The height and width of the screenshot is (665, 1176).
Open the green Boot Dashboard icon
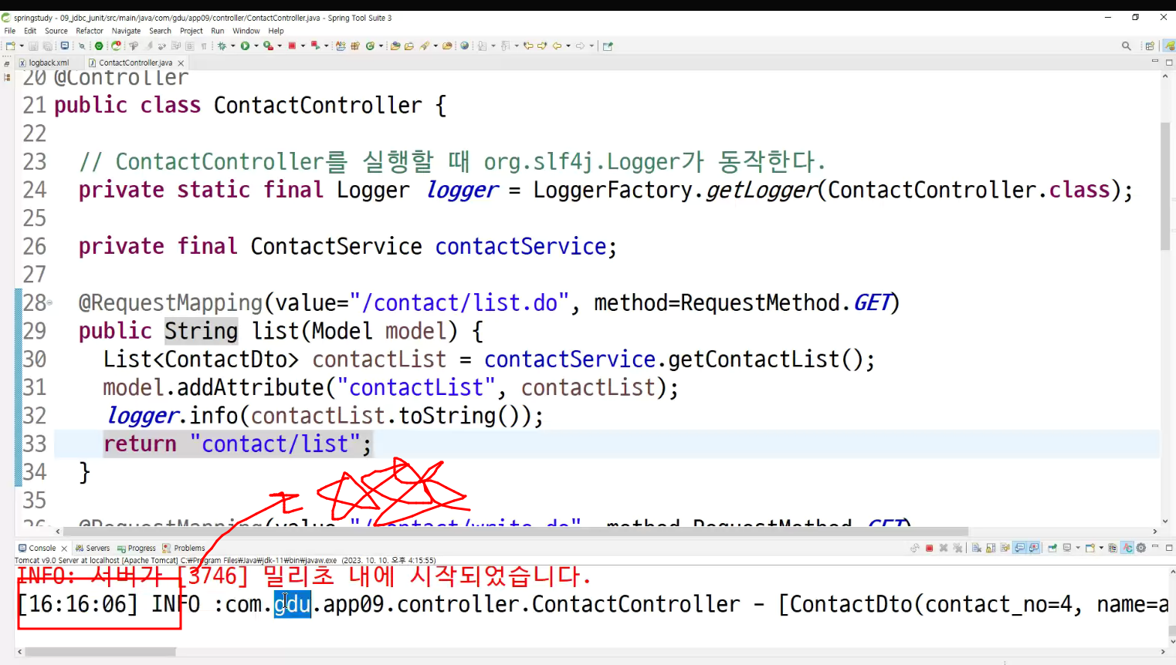[99, 46]
